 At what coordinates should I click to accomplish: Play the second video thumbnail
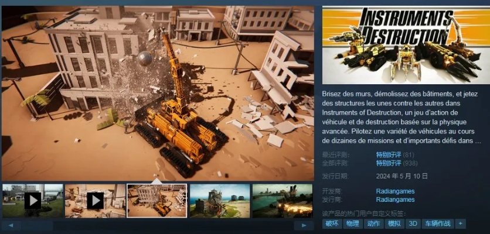pos(95,201)
